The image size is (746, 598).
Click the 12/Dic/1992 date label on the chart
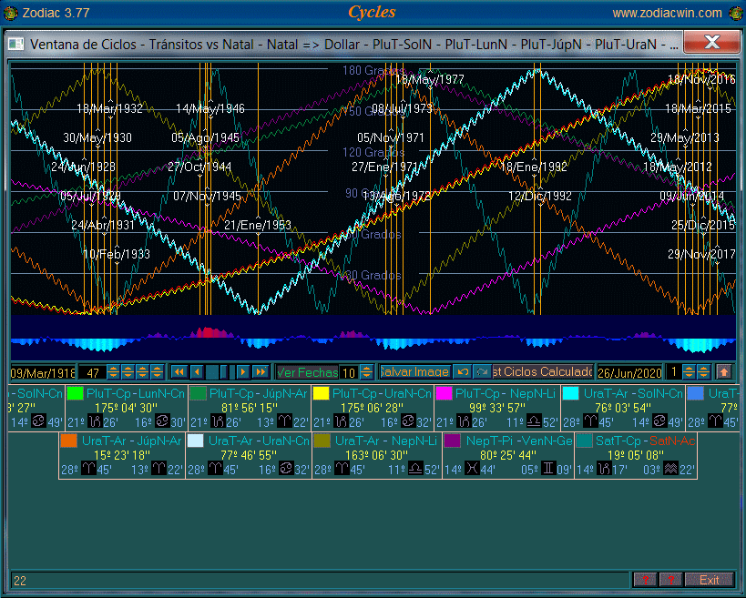[540, 196]
